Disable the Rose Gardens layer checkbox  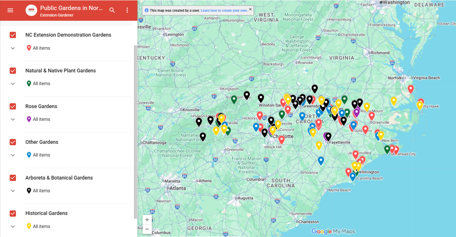coord(13,106)
